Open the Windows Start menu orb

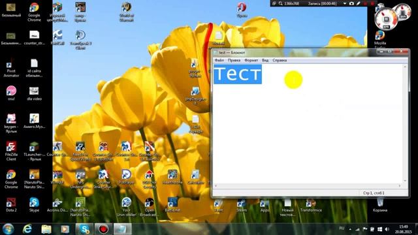(8, 229)
